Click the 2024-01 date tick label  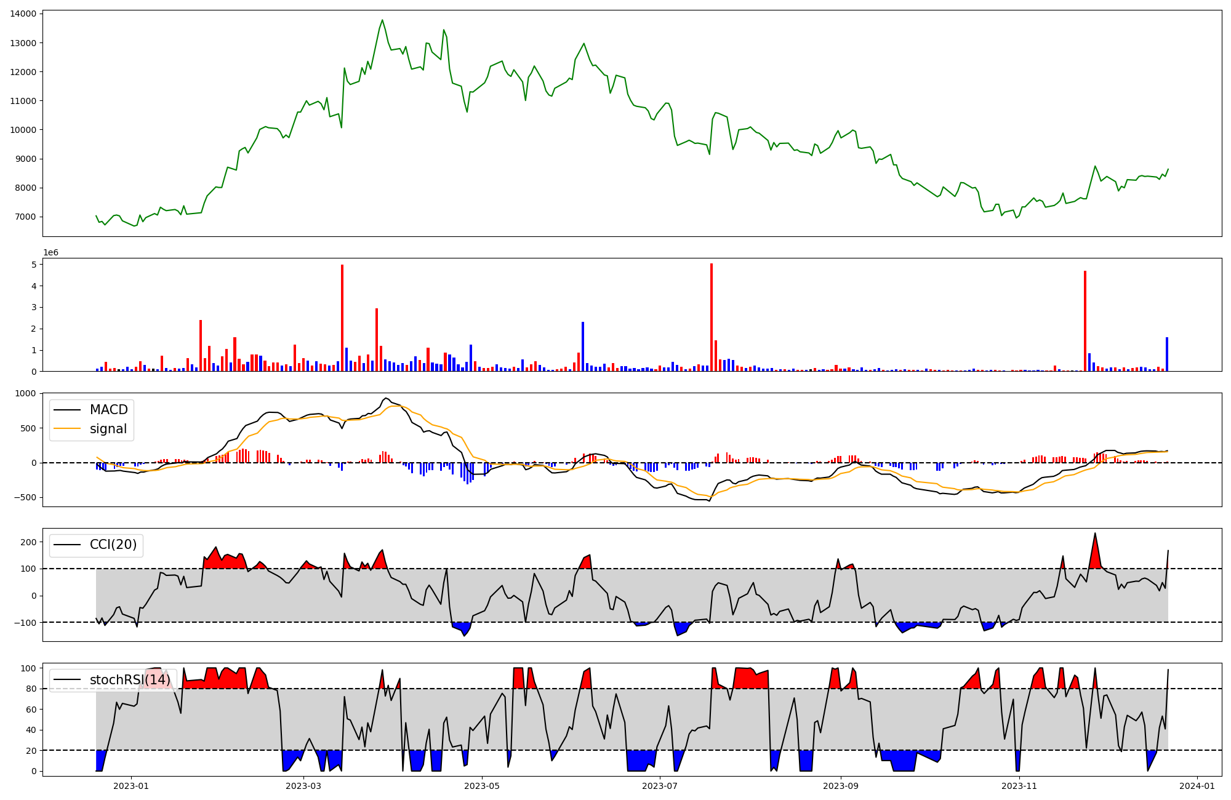coord(1197,786)
